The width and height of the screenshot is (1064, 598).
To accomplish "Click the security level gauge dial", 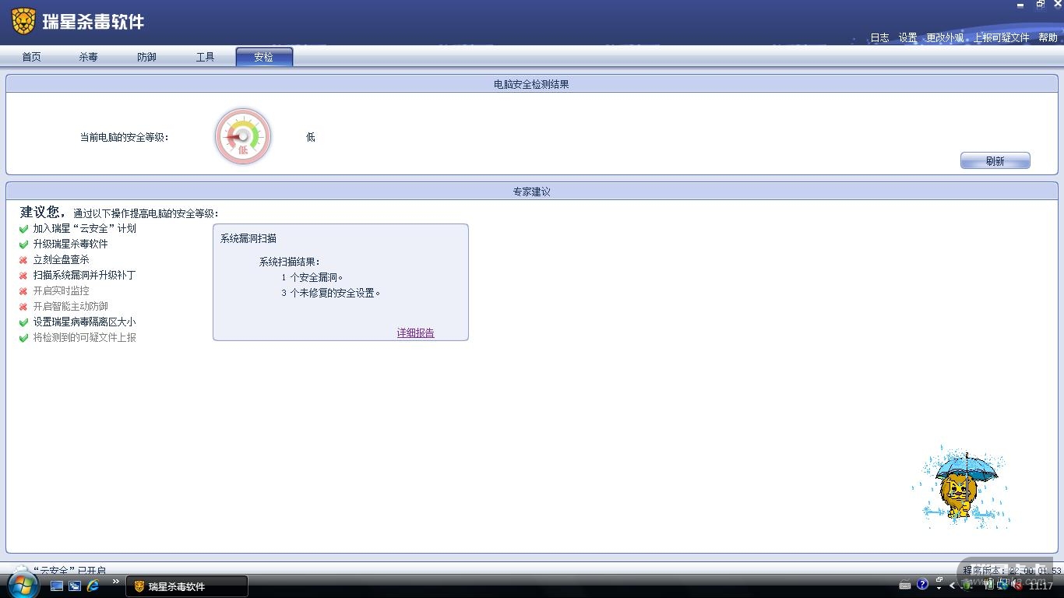I will click(243, 137).
